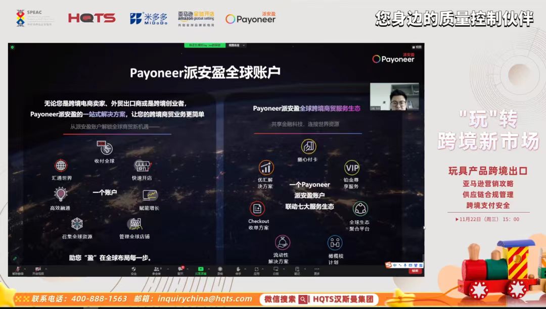546x309 pixels.
Task: Click the Amazon global selling logo
Action: coord(196,19)
